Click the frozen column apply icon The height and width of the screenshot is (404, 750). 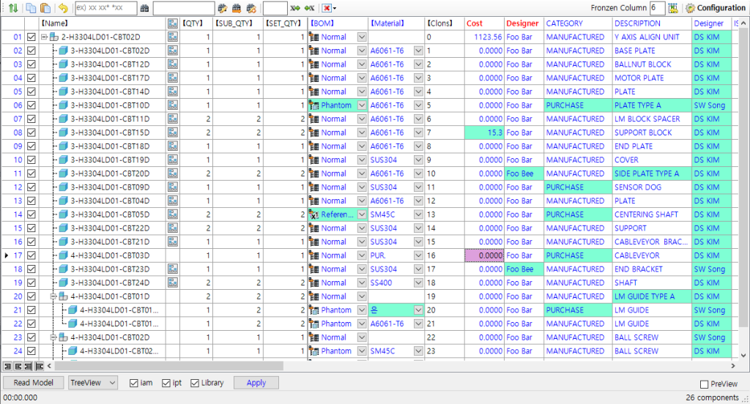tap(672, 8)
